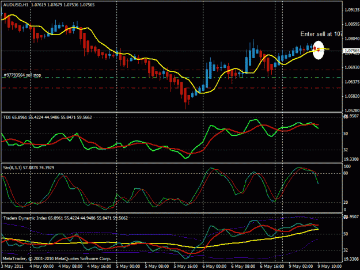
Task: Click the 1.06930 price axis label
Action: [x=351, y=67]
